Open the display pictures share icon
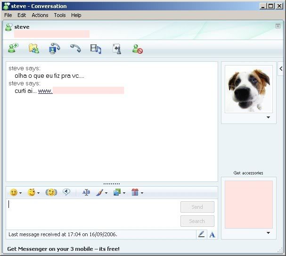The height and width of the screenshot is (256, 286). point(117,192)
